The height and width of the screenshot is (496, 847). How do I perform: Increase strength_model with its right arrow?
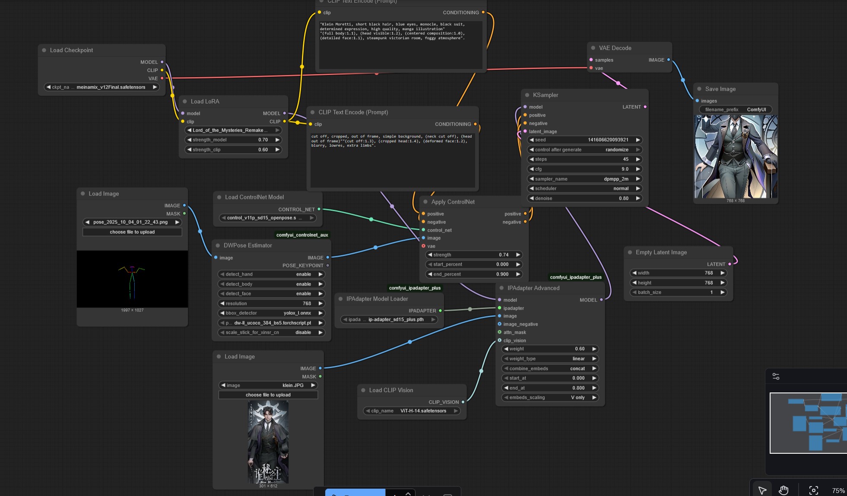pos(277,140)
